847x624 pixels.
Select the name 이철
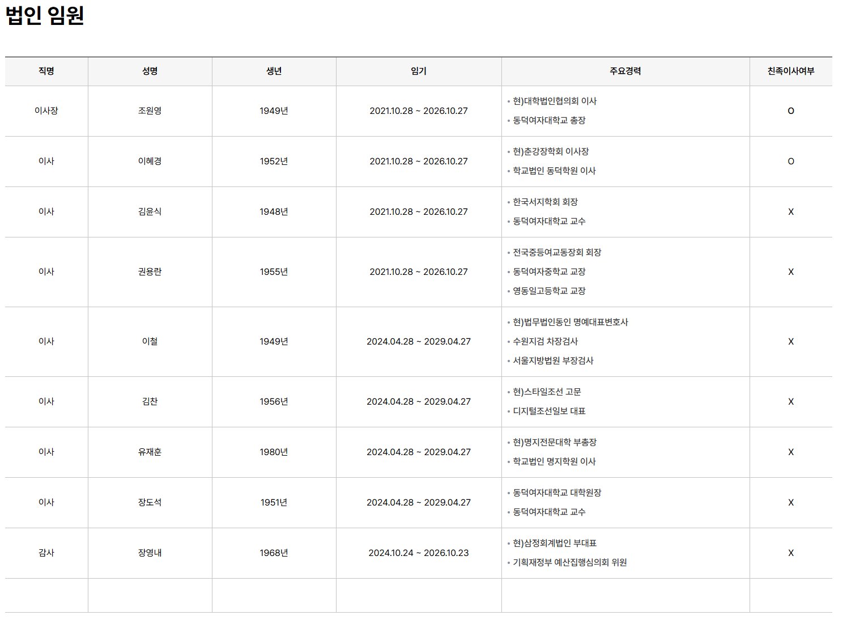click(x=150, y=342)
